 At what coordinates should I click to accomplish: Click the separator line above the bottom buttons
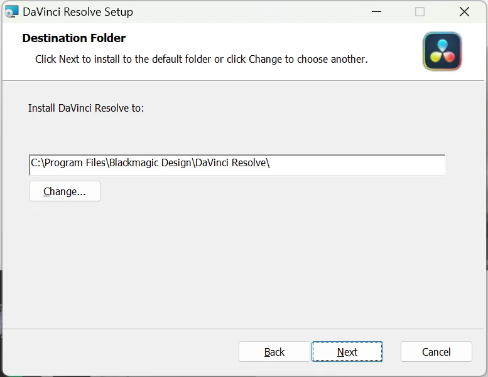point(244,328)
